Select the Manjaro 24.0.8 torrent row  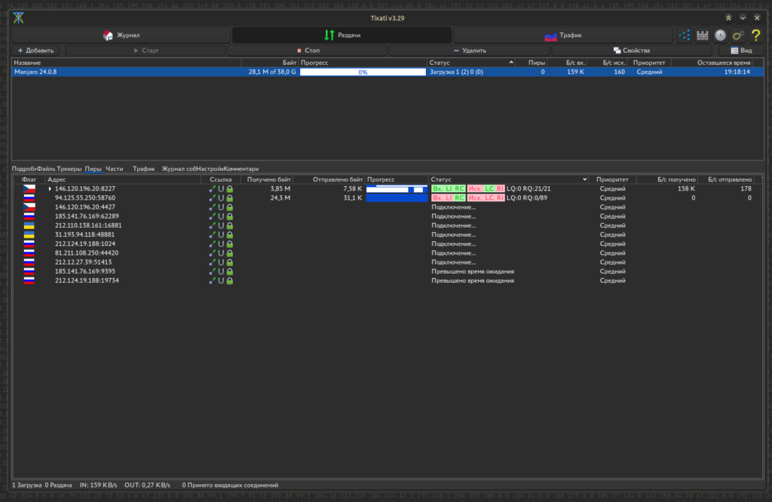click(x=388, y=72)
